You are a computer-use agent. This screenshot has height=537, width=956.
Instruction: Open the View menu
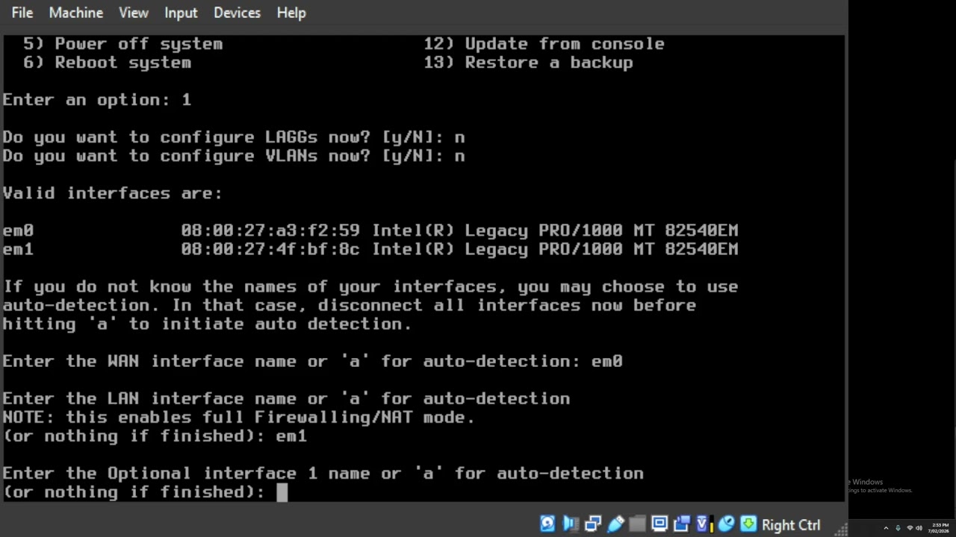(x=134, y=13)
